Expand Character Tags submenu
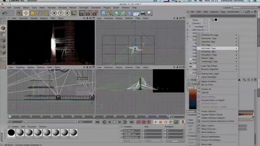This screenshot has width=260, height=146. (x=217, y=38)
